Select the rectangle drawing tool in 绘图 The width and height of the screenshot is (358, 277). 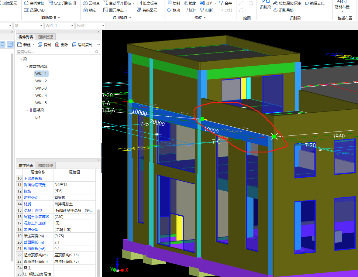tap(251, 3)
